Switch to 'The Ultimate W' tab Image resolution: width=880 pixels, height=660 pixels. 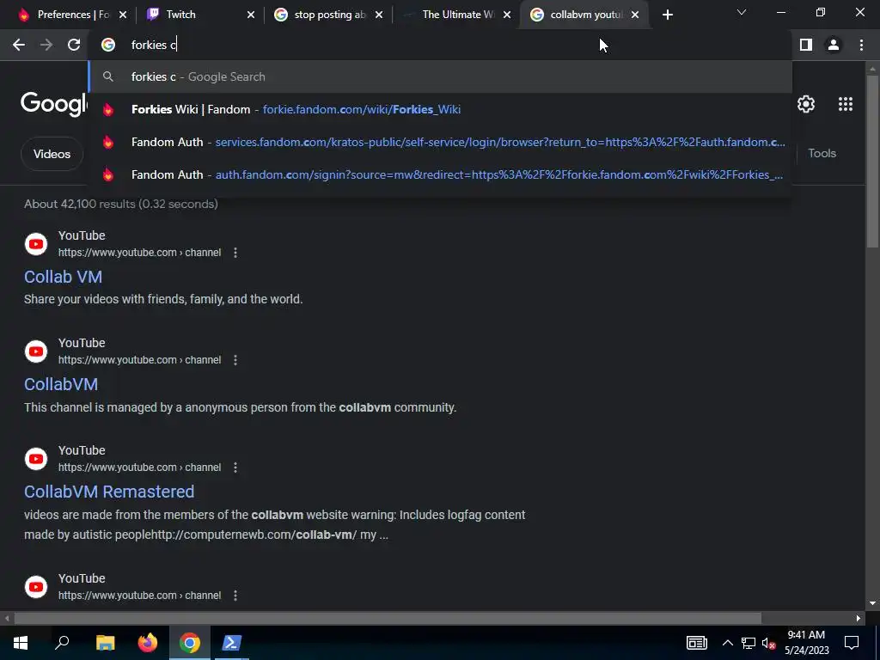pos(456,15)
